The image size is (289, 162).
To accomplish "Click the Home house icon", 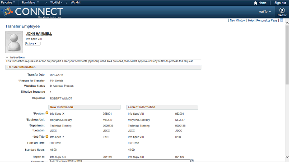I will (256, 3).
